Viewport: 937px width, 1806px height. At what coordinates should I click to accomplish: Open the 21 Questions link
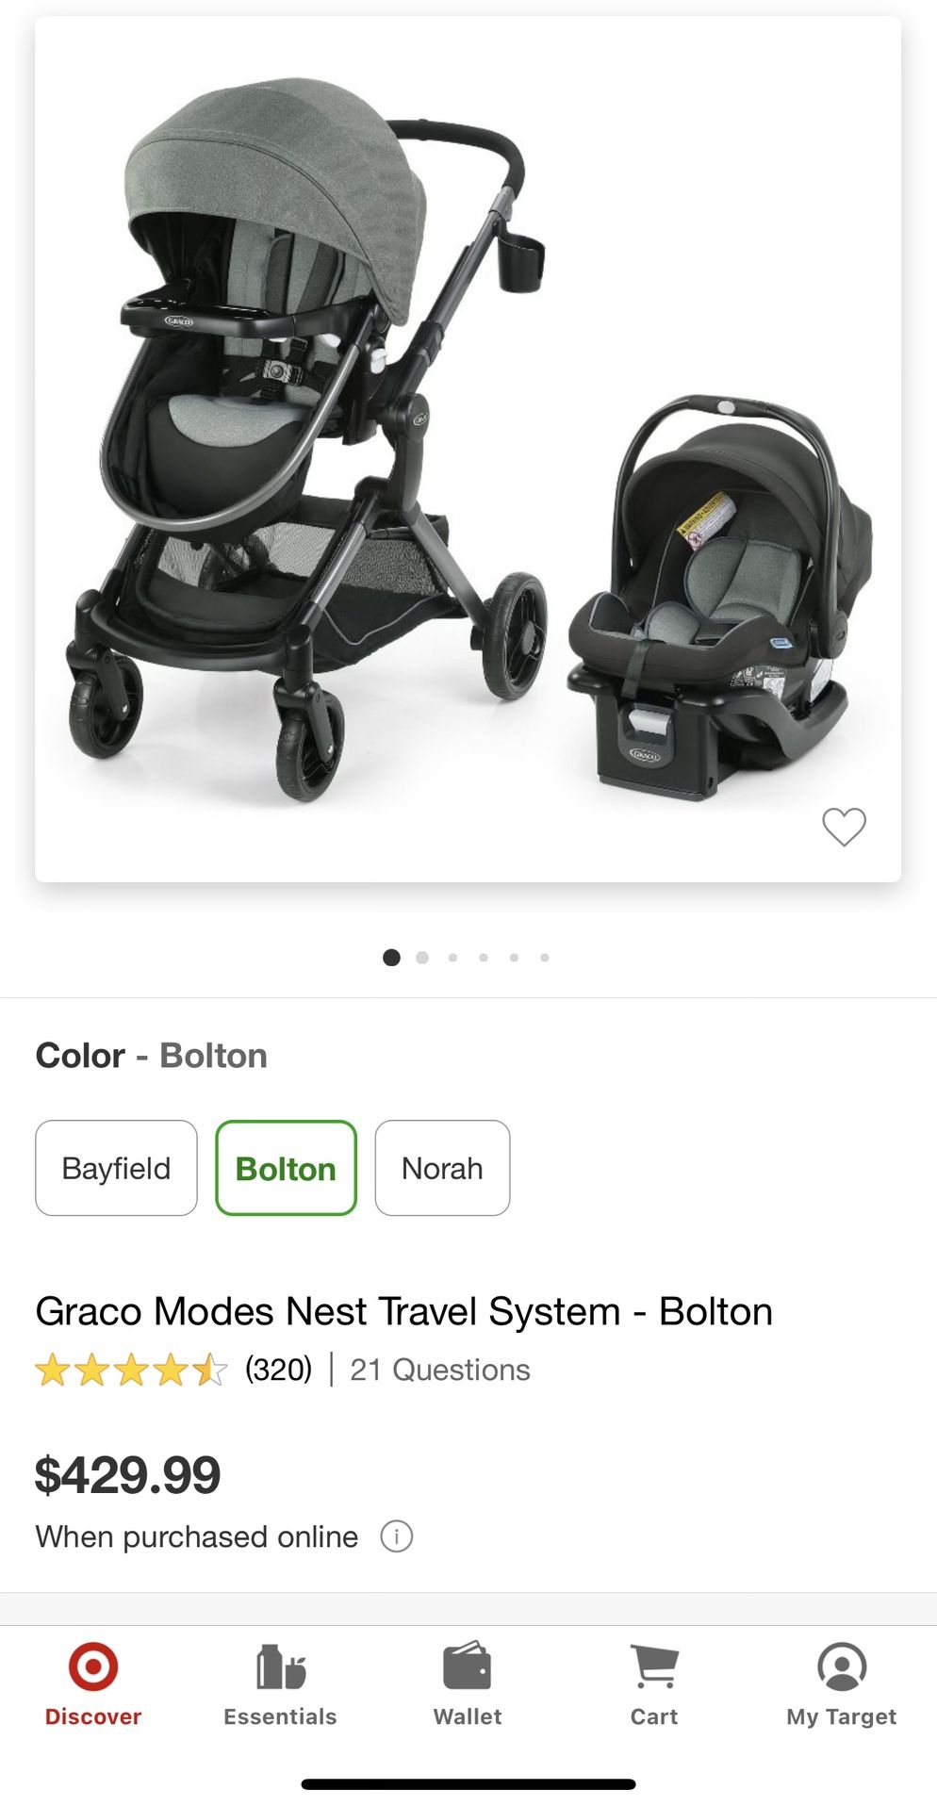tap(440, 1370)
